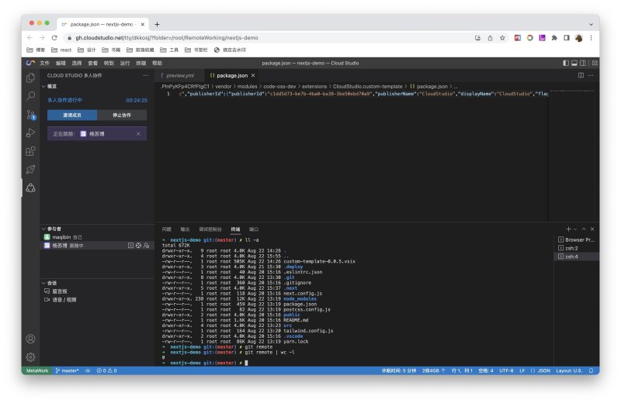Open the customize layout icon
Screen dimensions: 621x403
point(595,63)
